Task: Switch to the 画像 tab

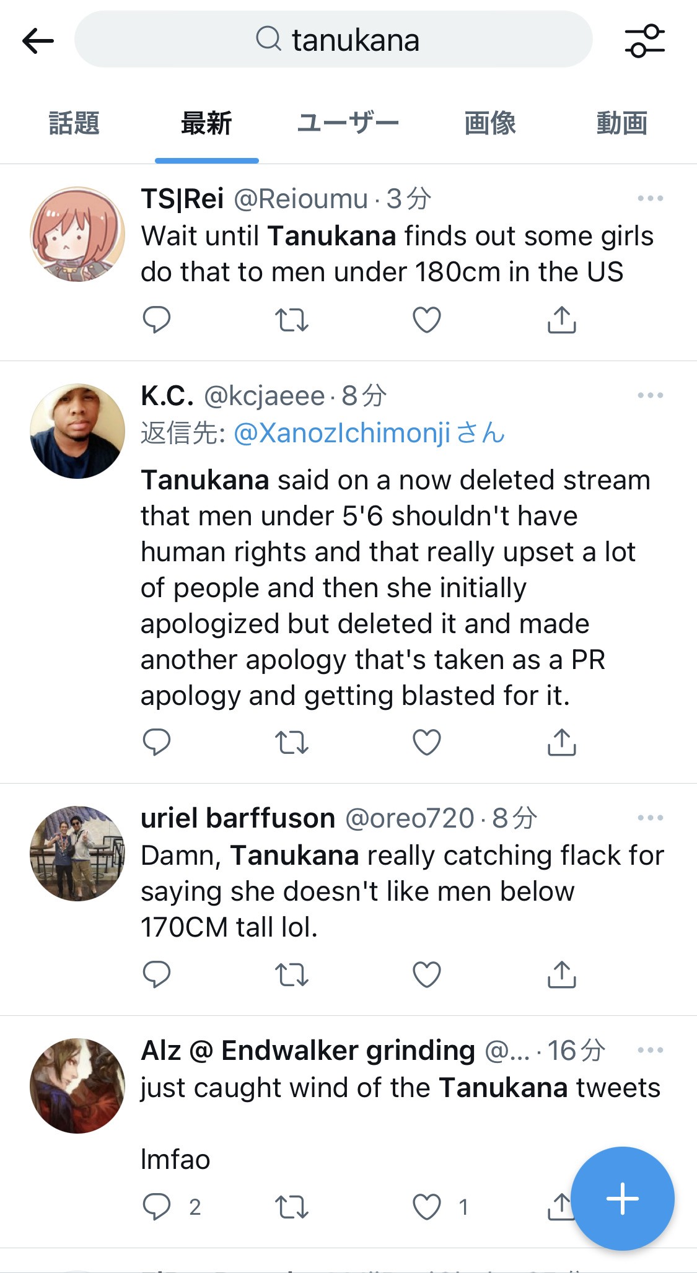Action: point(490,123)
